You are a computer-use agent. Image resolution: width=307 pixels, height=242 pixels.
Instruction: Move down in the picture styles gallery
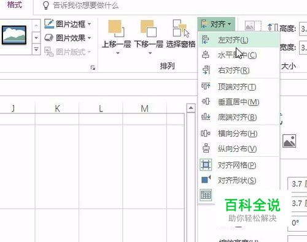36,38
